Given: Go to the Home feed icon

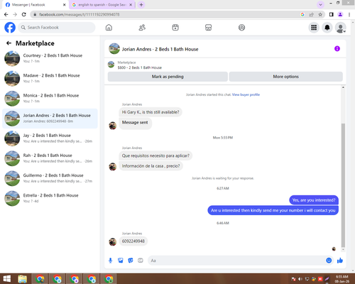Looking at the screenshot, I should (109, 28).
